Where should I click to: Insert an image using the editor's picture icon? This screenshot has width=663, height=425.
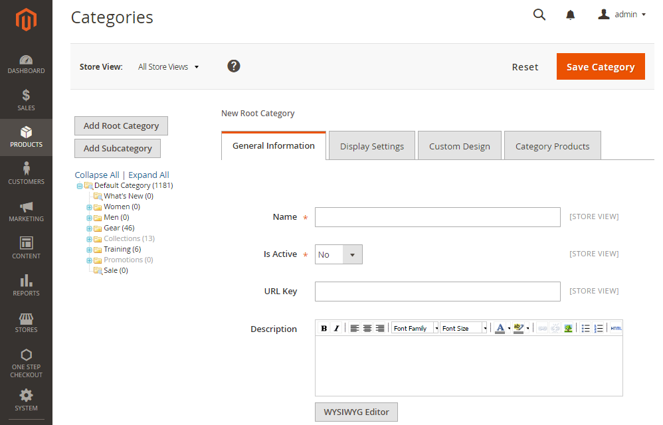(x=568, y=328)
